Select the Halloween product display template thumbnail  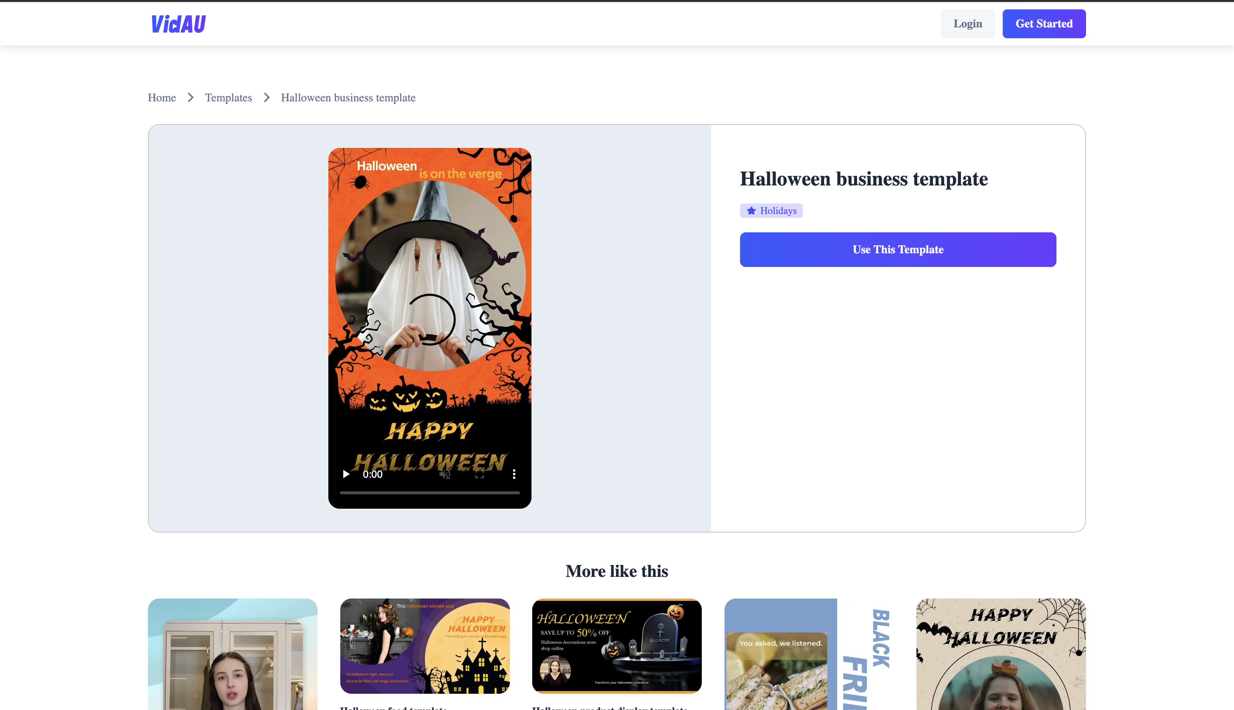coord(616,646)
